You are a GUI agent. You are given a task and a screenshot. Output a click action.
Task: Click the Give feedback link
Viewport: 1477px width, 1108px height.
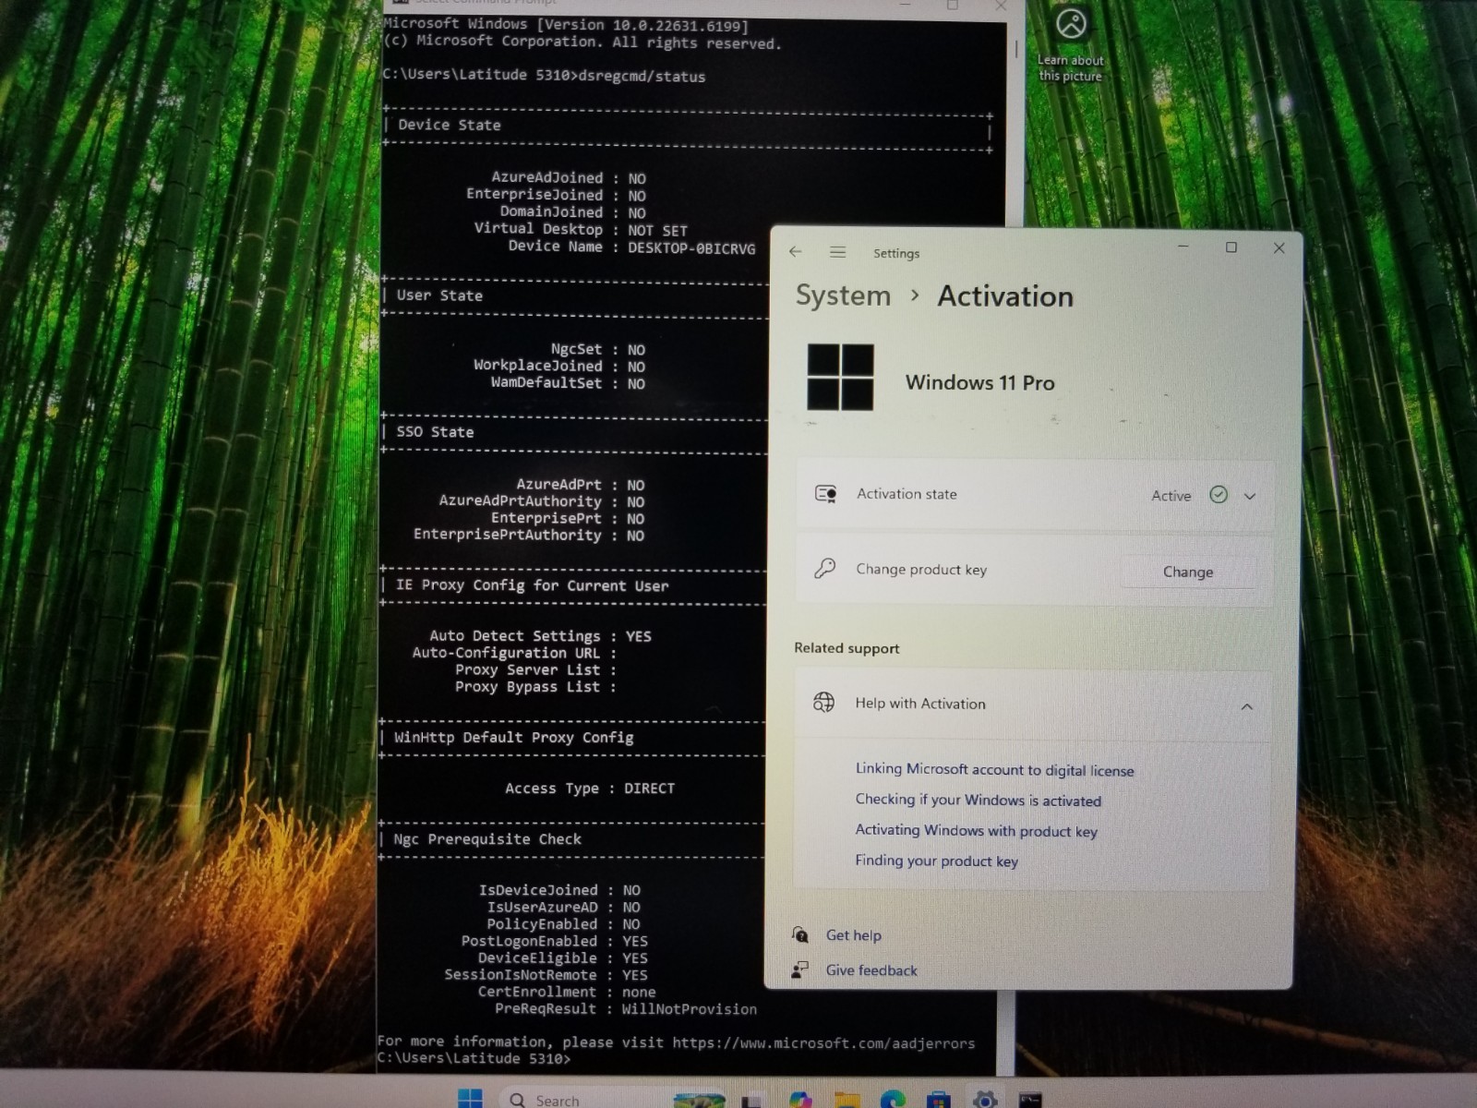(871, 970)
